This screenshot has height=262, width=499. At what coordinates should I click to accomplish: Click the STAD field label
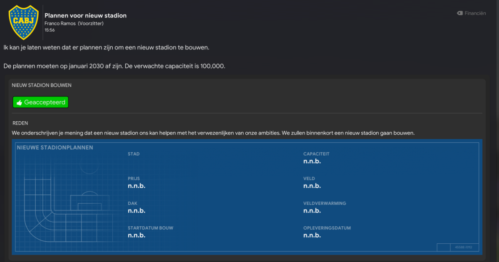[x=133, y=154]
